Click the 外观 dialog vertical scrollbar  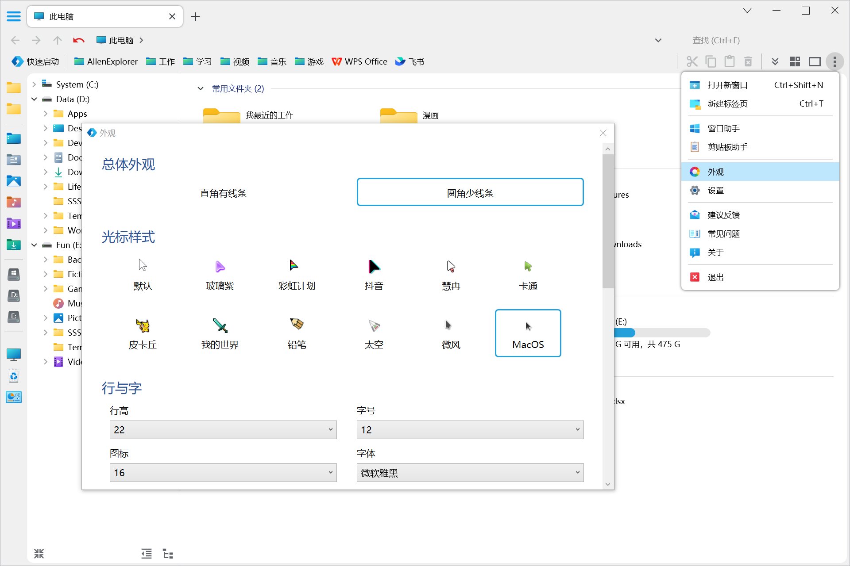608,221
